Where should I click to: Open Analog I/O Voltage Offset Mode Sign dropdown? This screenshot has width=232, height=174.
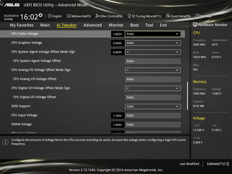coord(153,70)
